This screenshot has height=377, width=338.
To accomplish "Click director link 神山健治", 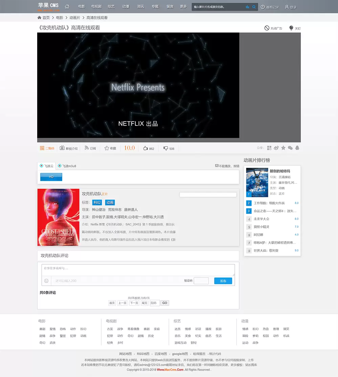I will pos(98,210).
